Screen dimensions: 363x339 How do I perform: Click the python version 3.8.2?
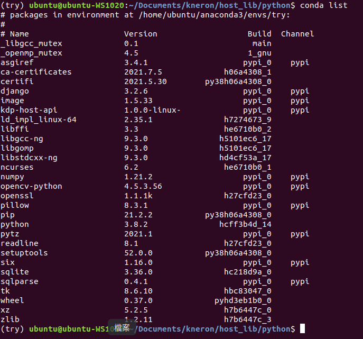pyautogui.click(x=136, y=224)
